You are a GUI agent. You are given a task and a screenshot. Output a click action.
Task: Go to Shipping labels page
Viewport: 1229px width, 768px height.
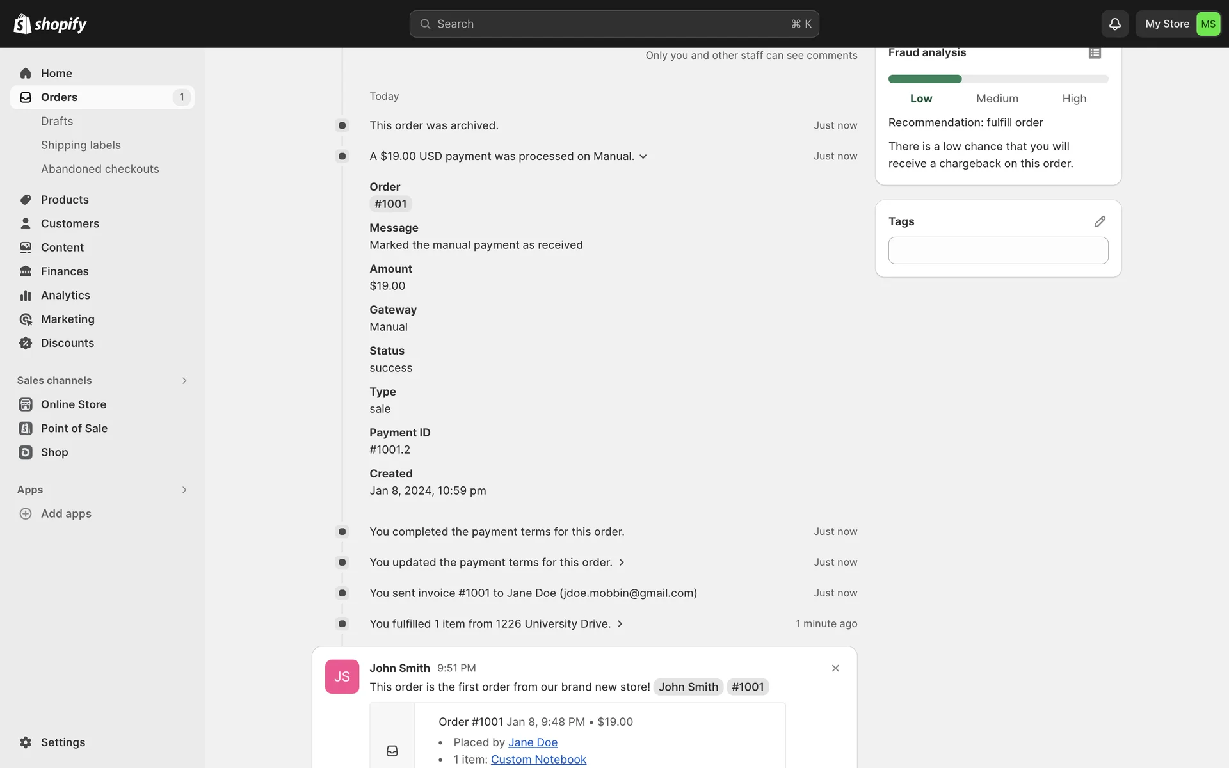point(81,145)
